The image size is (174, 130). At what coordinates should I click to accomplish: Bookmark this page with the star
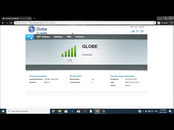[x=154, y=23]
